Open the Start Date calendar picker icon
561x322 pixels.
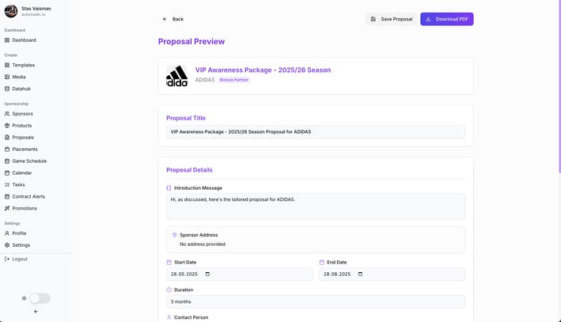pos(207,274)
